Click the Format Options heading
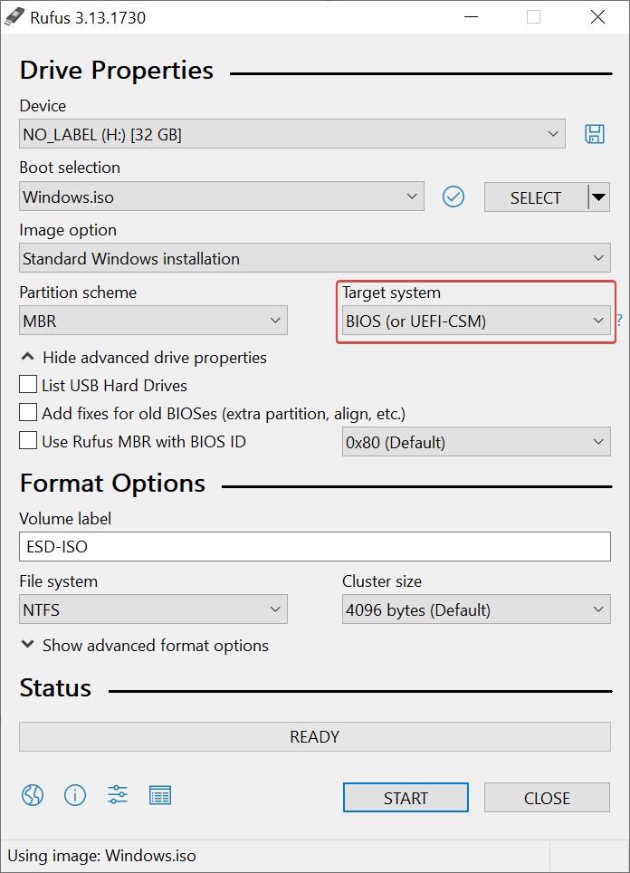 112,484
